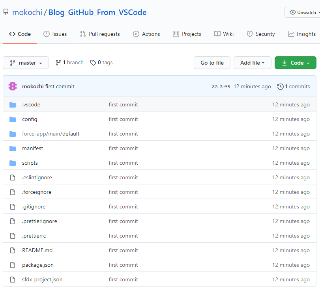Open the README.md file
The height and width of the screenshot is (290, 320).
[x=37, y=251]
